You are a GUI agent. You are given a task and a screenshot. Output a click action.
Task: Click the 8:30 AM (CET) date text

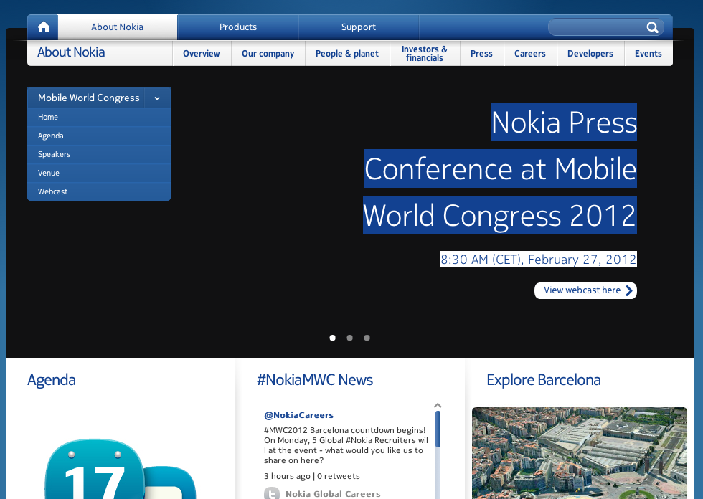[539, 260]
